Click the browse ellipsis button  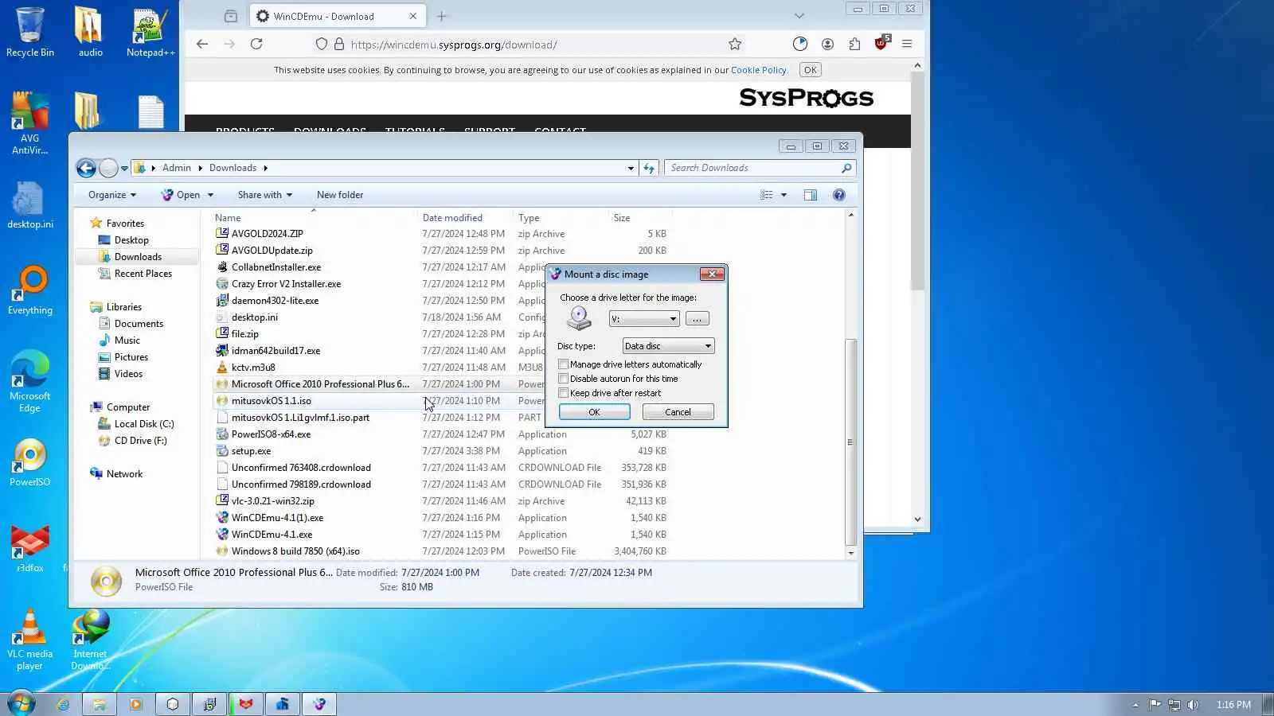[x=697, y=319]
